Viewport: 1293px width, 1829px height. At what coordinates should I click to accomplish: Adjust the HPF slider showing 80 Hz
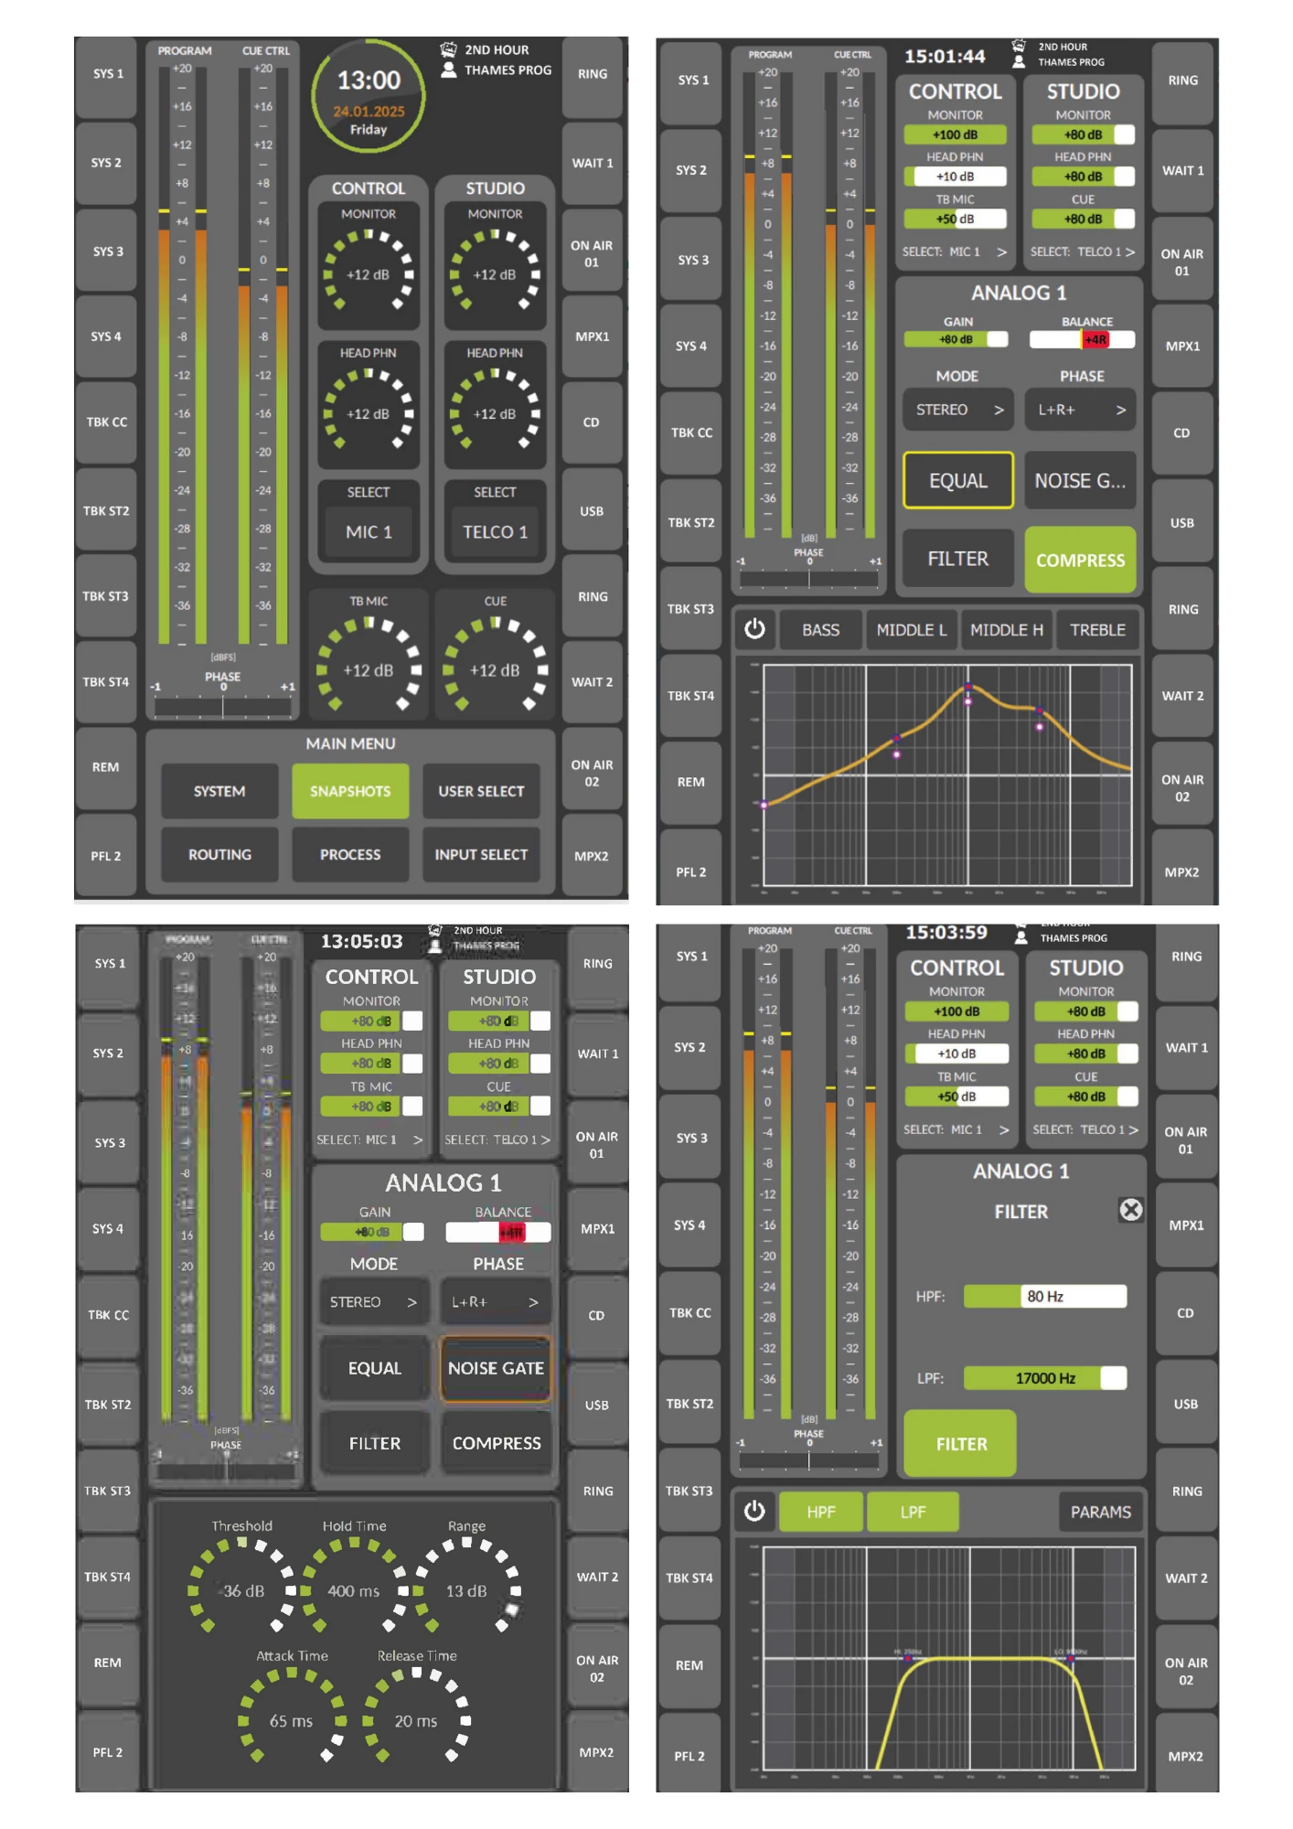(1045, 1296)
